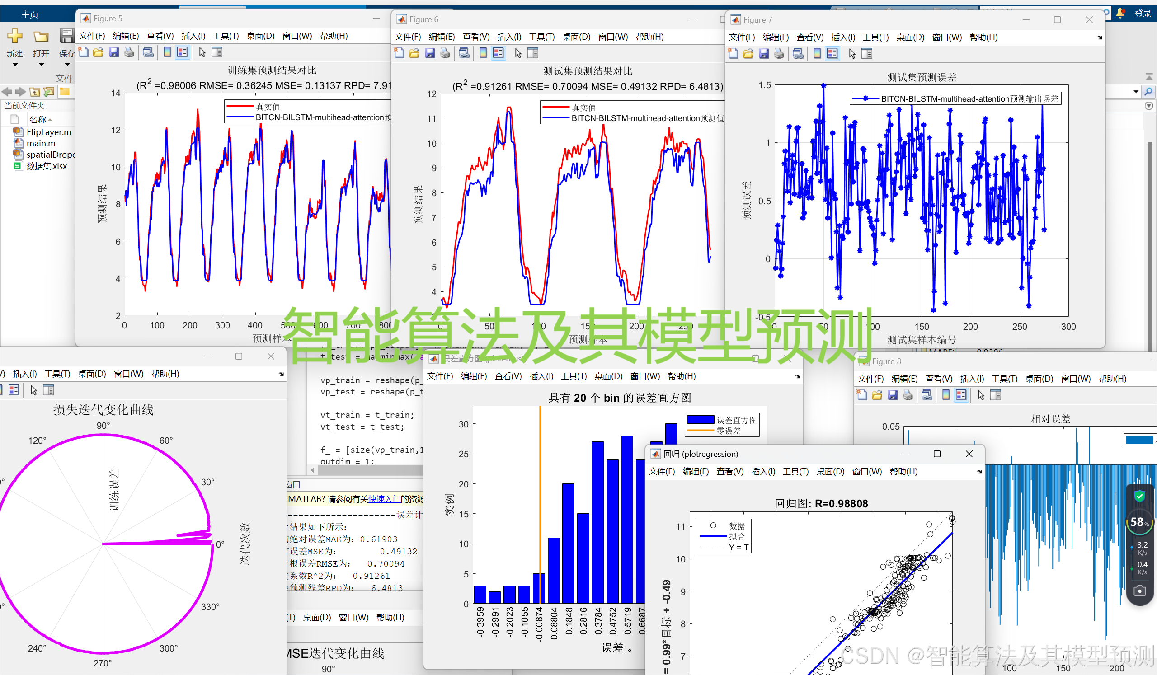Click Open File icon in Figure 7 toolbar
The width and height of the screenshot is (1157, 675).
point(748,54)
